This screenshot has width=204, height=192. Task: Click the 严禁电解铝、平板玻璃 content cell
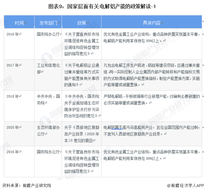[152, 99]
